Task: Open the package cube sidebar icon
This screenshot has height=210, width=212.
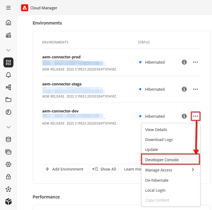Action: coord(8,202)
